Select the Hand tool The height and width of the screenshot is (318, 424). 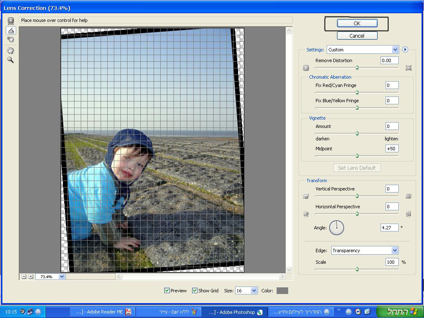10,50
